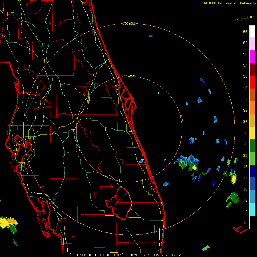Select the 26 scale label
The image size is (257, 257).
(x=245, y=144)
